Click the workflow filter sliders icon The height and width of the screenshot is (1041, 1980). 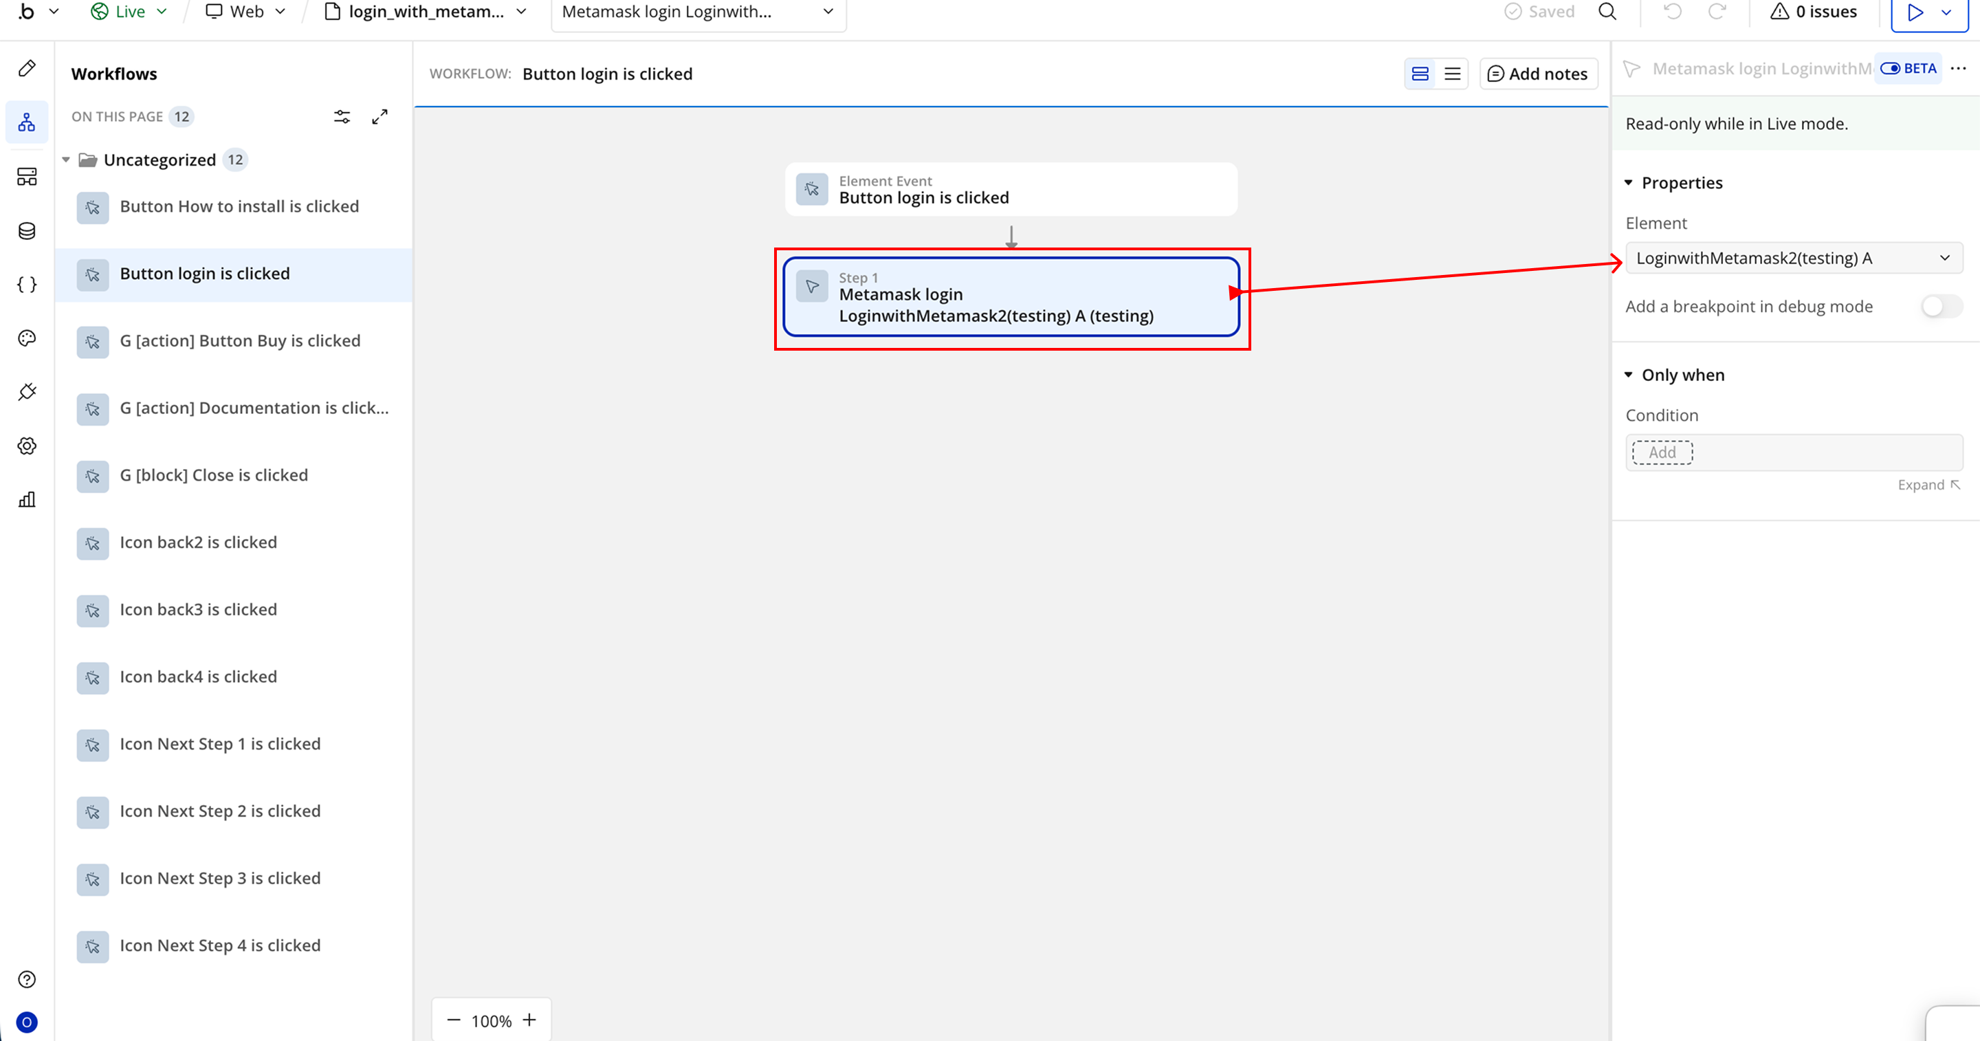click(342, 117)
